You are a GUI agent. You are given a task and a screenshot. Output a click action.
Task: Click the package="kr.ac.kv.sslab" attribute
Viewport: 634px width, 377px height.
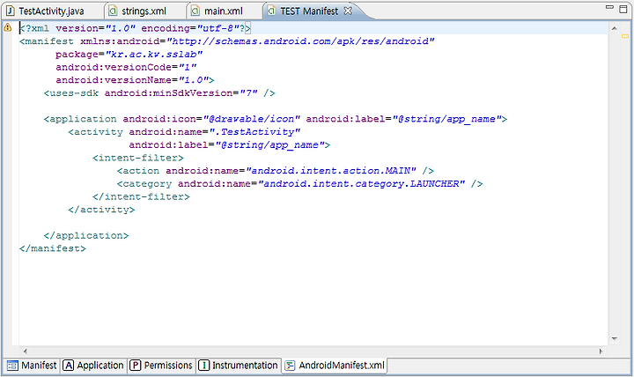click(x=129, y=55)
